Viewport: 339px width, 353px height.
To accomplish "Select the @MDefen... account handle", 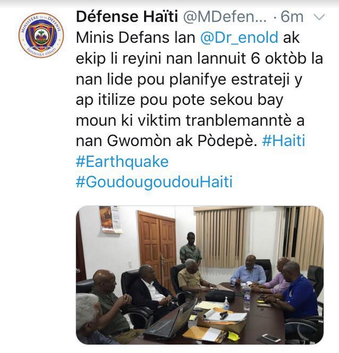I will [x=225, y=17].
